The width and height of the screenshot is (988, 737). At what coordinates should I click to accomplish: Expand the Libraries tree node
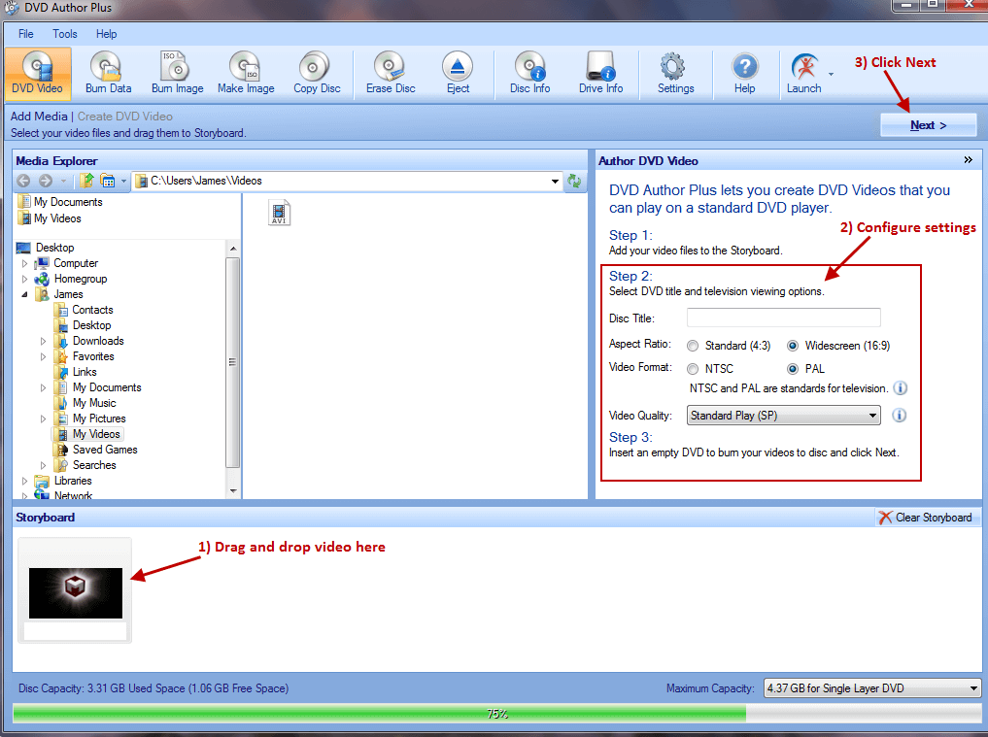click(x=24, y=481)
